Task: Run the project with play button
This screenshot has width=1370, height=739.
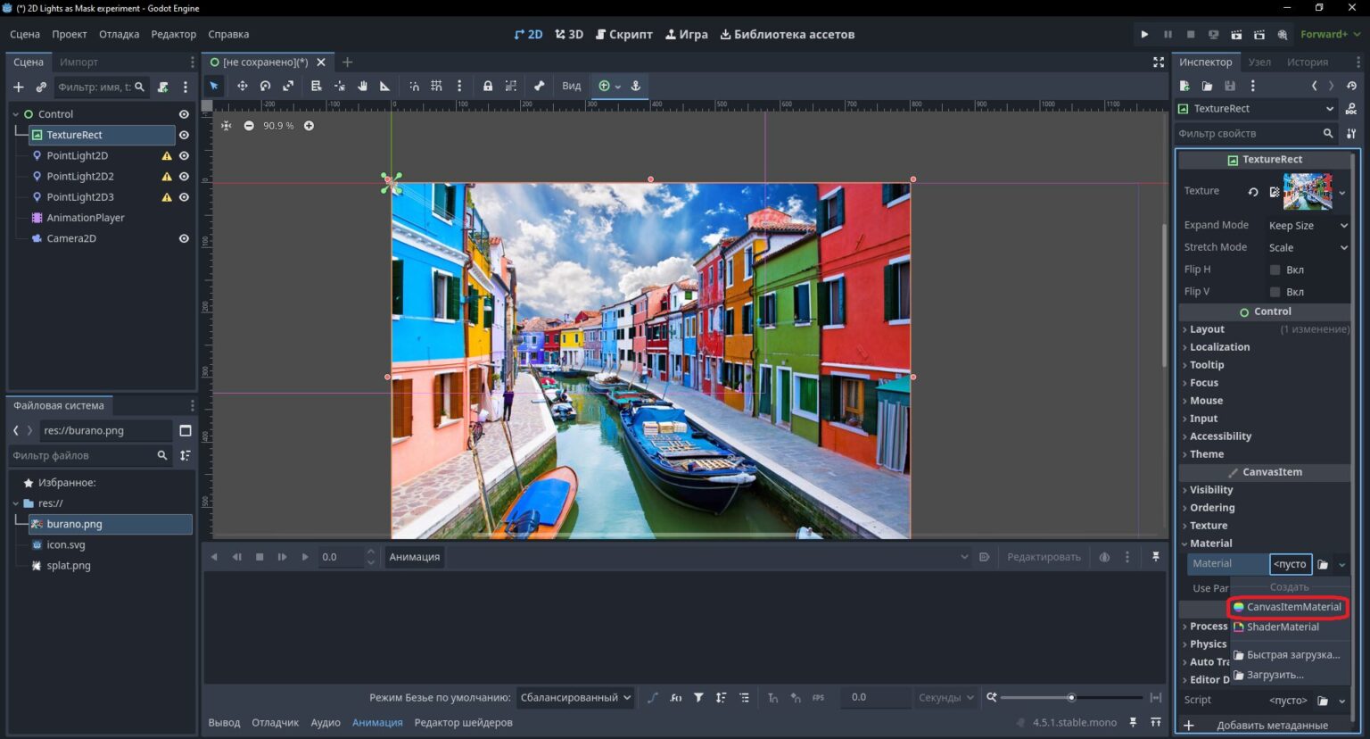Action: tap(1144, 34)
